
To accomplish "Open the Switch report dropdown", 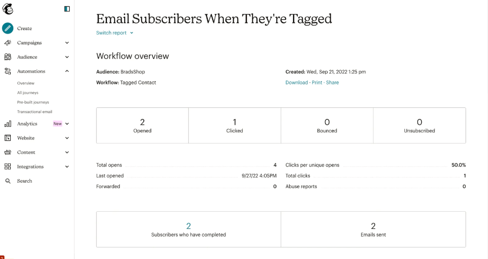I will pyautogui.click(x=114, y=33).
